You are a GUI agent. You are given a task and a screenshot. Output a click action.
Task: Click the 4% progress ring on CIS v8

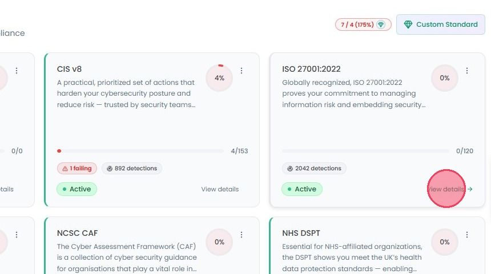click(219, 78)
